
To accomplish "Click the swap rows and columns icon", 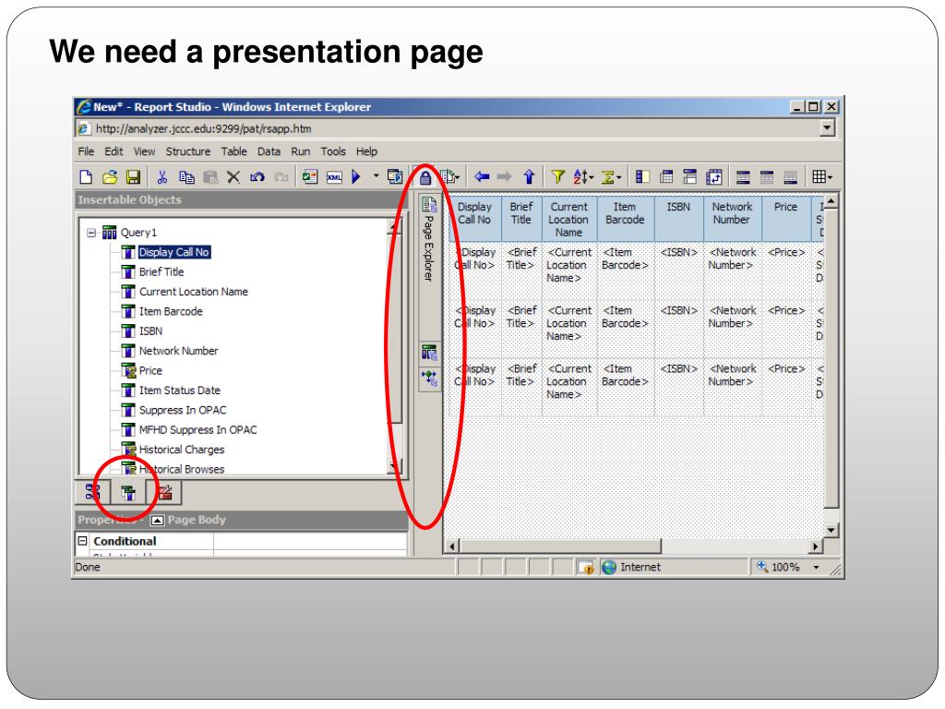I will (714, 176).
